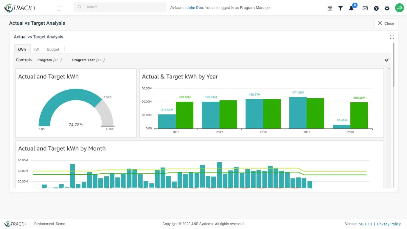Click the eTRACK+ logo in the header
This screenshot has width=407, height=229.
[20, 7]
